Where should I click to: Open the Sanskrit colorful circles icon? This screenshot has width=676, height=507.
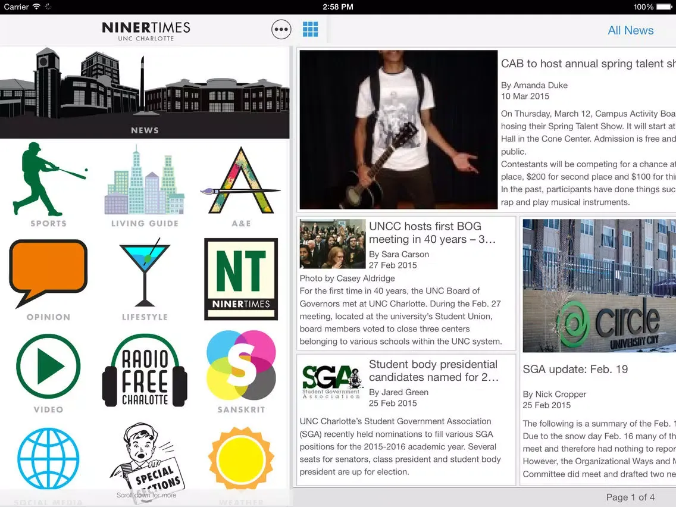[241, 365]
